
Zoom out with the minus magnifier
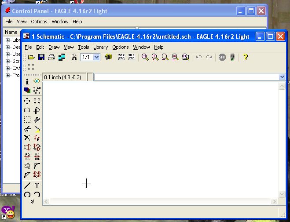tap(165, 57)
